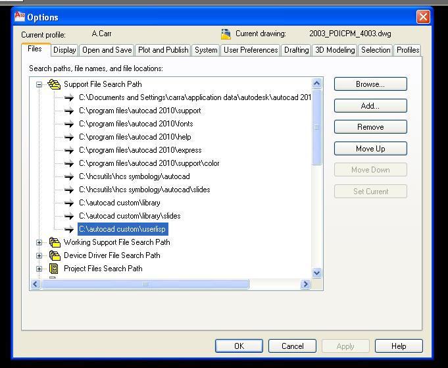Expand the Project Files Search Path node

(x=39, y=269)
